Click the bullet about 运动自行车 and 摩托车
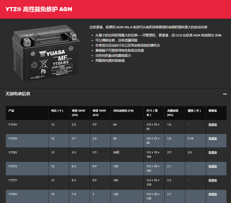Screen dimensions: 231x203 [128, 45]
